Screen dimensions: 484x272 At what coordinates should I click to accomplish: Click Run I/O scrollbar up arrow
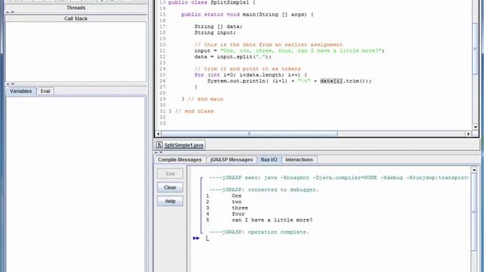[x=474, y=170]
